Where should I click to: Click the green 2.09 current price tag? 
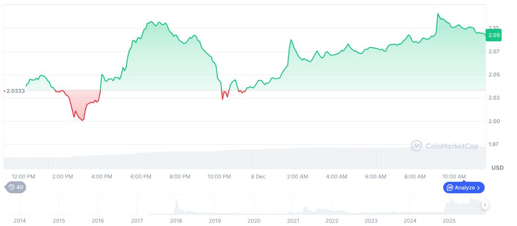(494, 35)
